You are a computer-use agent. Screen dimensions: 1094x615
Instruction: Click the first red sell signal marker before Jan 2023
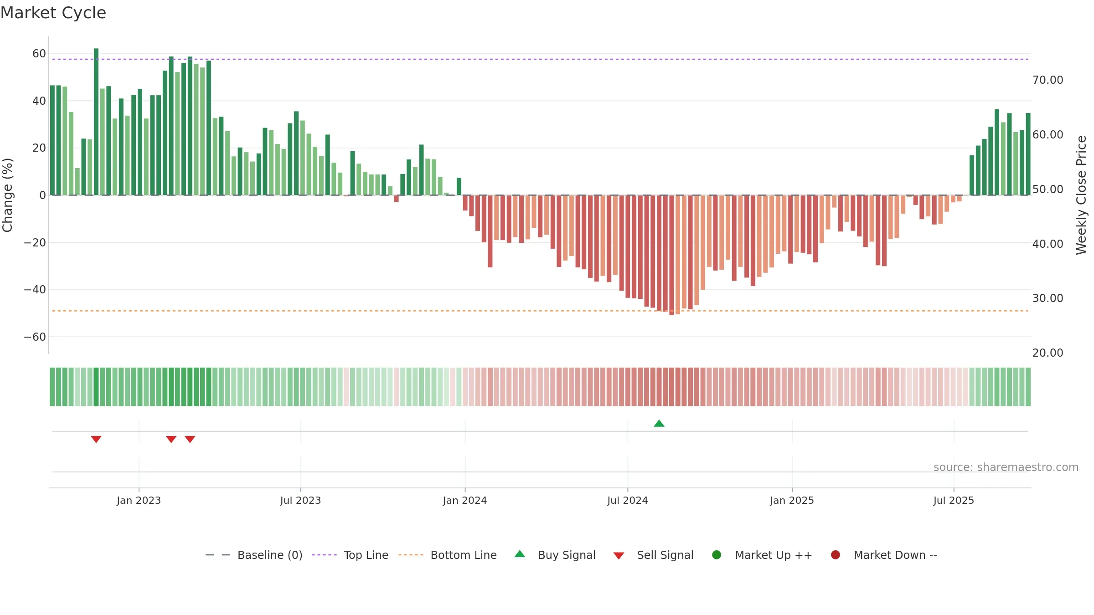(x=96, y=439)
